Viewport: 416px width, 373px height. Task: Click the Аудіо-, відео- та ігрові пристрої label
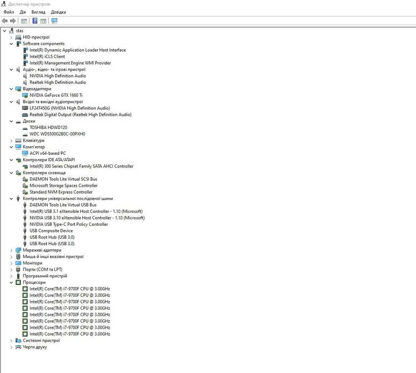click(54, 69)
